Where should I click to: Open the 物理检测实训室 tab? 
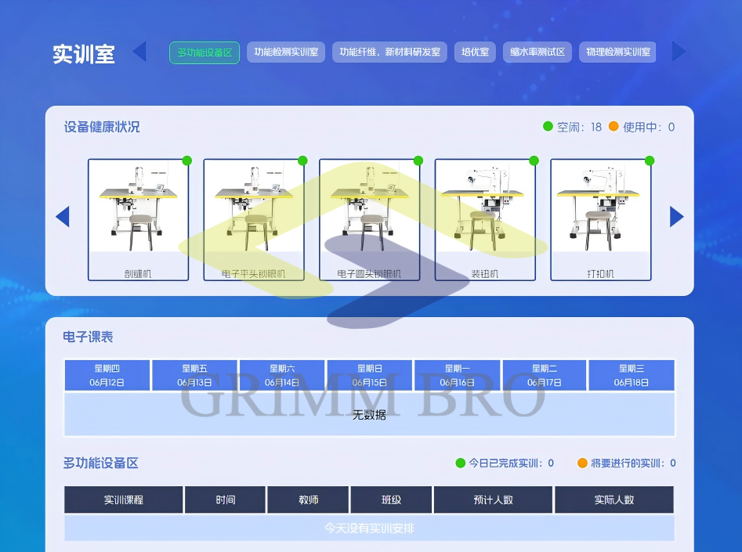tap(617, 52)
